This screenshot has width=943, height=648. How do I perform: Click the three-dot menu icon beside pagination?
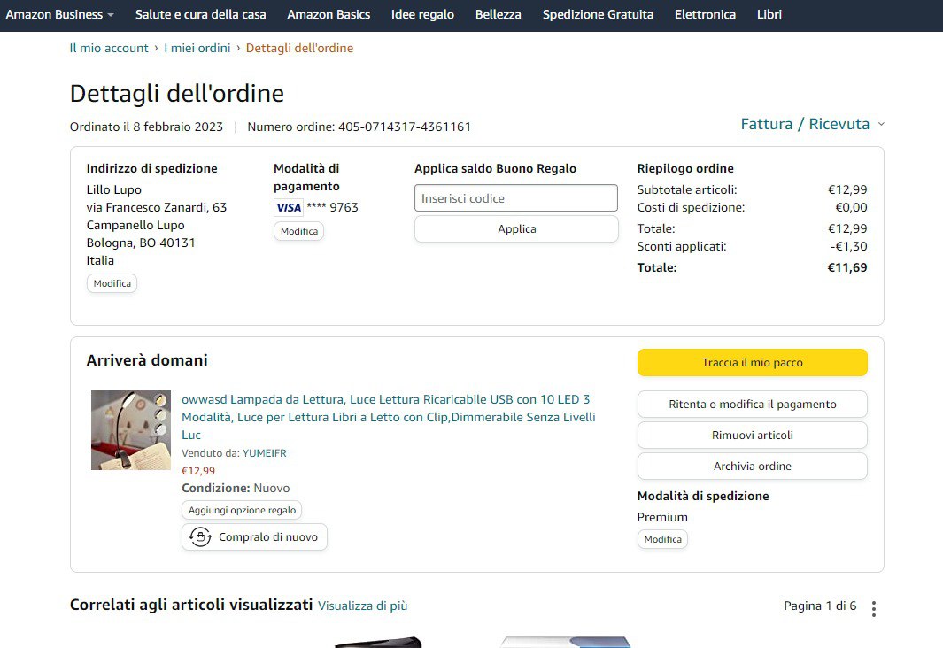coord(874,609)
